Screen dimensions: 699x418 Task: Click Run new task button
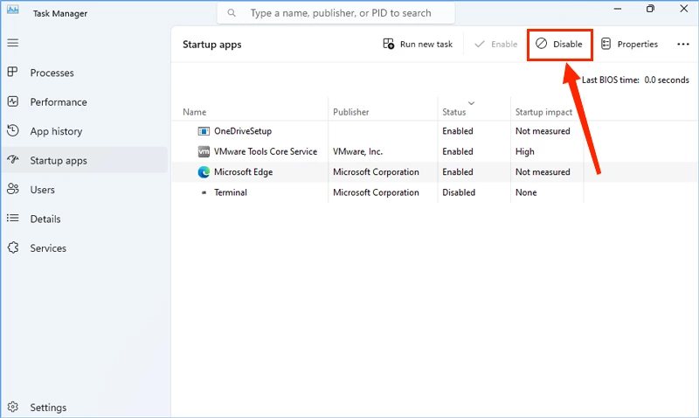click(418, 45)
